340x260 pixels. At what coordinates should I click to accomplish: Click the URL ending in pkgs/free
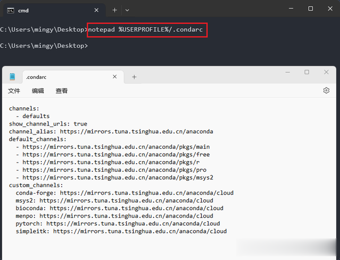(116, 155)
